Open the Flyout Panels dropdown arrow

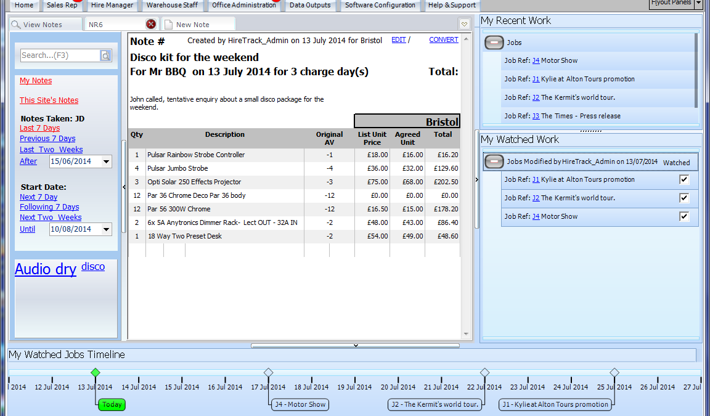coord(698,4)
